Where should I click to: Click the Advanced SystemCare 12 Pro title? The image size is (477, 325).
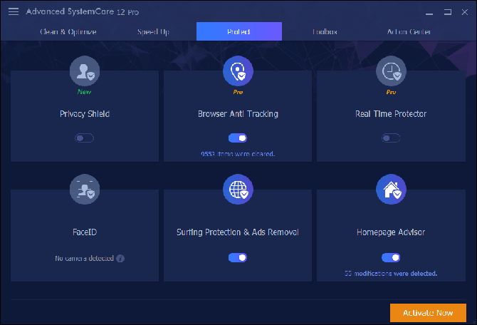[82, 11]
